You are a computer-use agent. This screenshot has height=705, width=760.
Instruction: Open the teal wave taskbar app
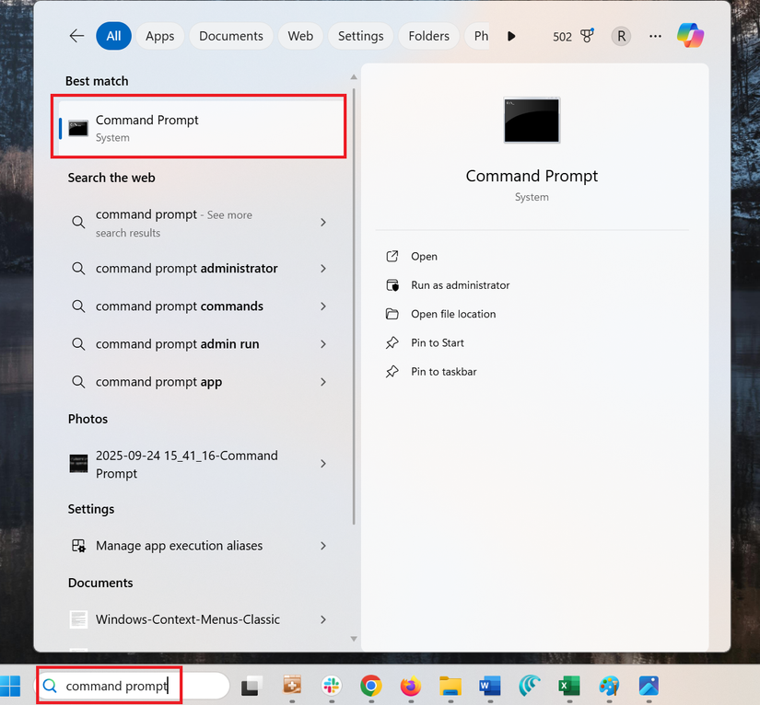[x=530, y=686]
